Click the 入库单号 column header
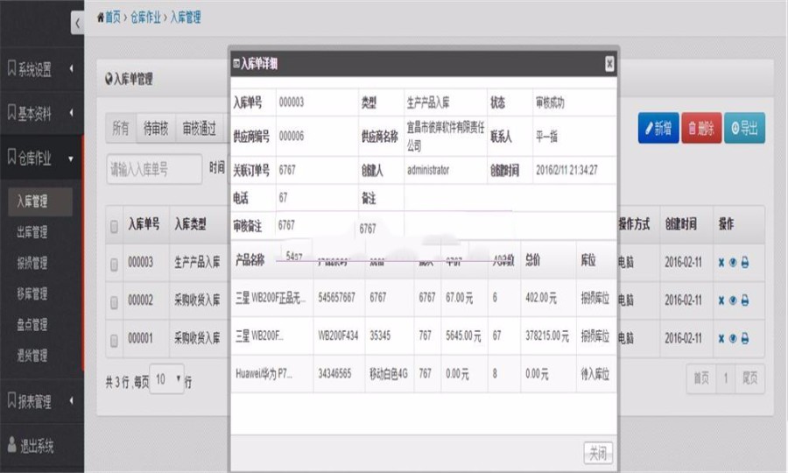Viewport: 788px width, 473px height. 144,223
